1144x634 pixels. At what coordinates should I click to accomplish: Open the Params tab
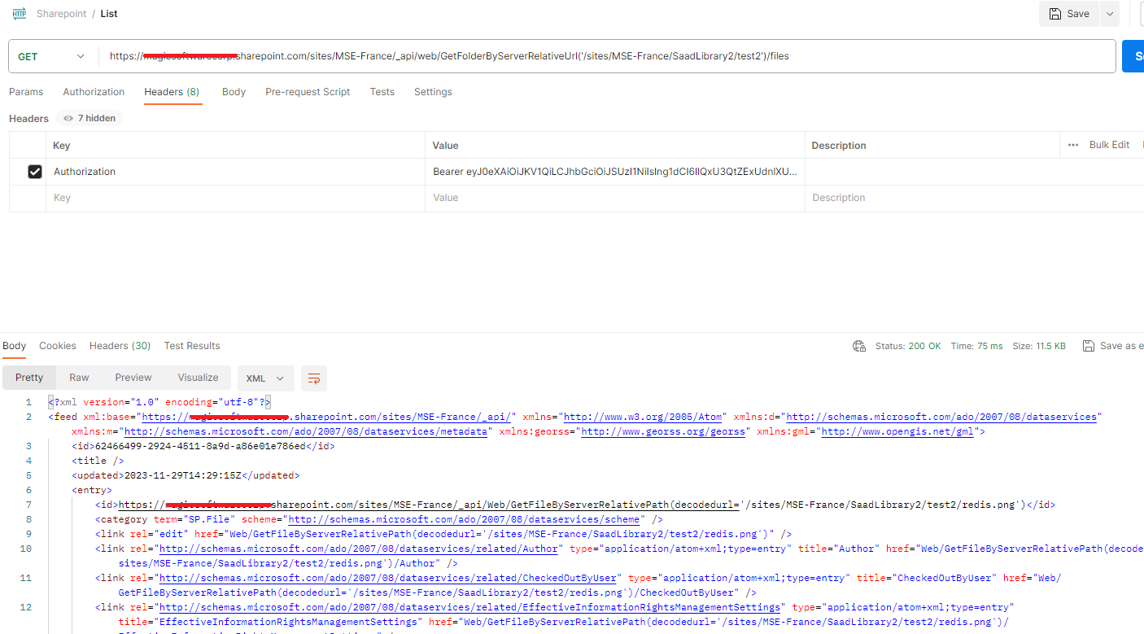pyautogui.click(x=26, y=92)
